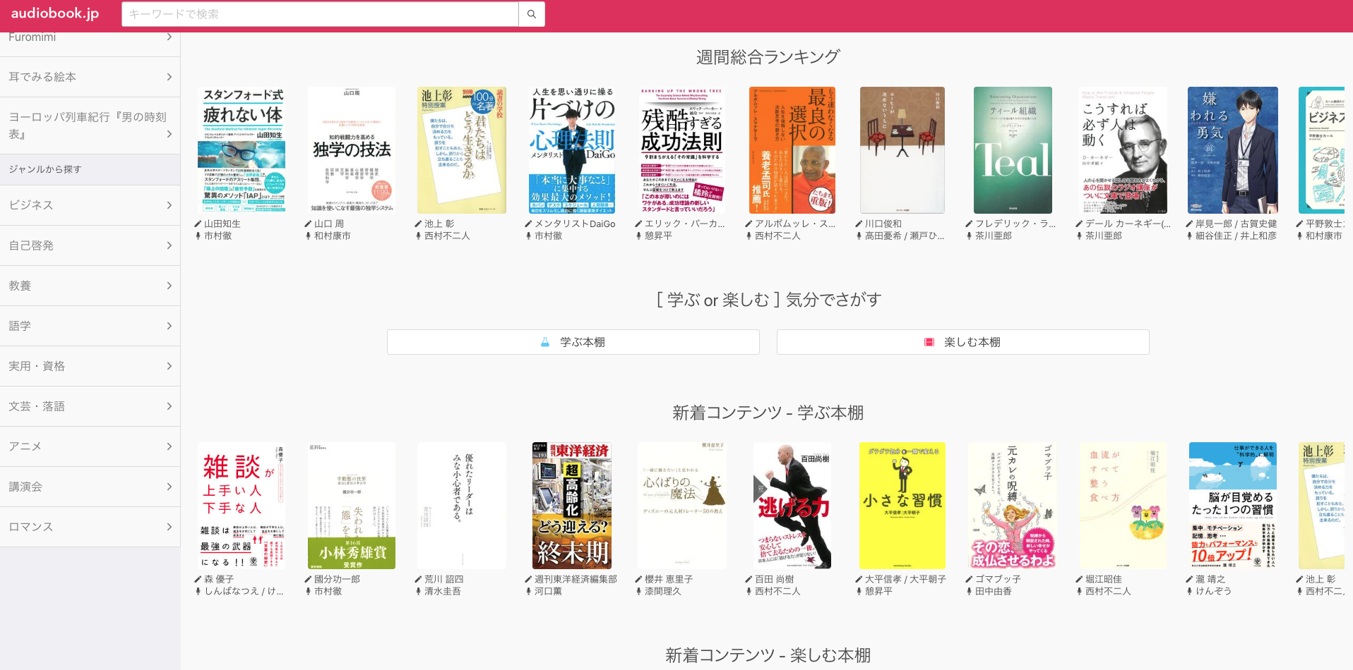Select the アニメ sidebar label

[25, 446]
